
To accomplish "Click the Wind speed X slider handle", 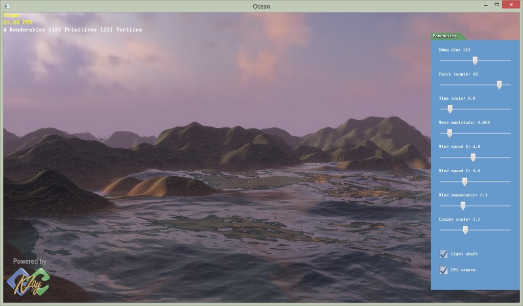I will coord(473,157).
